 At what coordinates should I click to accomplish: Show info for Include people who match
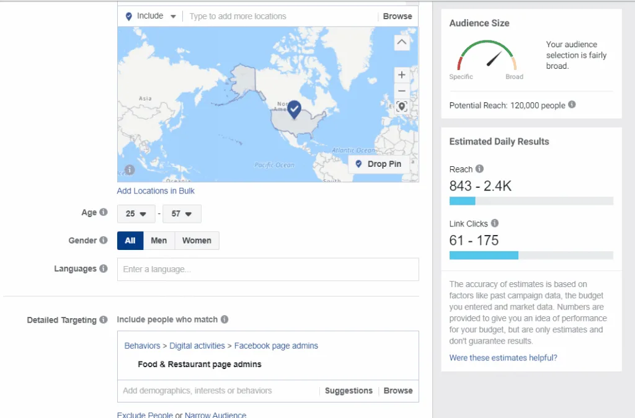224,319
